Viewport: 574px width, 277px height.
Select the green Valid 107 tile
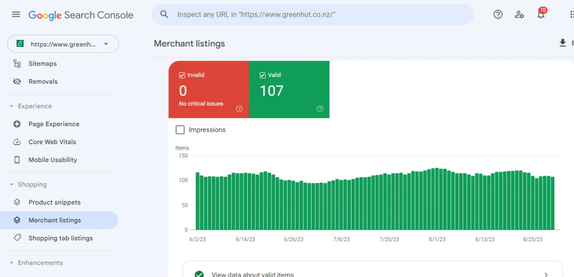pyautogui.click(x=289, y=89)
